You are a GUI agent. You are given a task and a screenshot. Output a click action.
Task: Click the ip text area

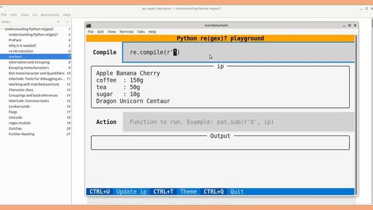220,87
